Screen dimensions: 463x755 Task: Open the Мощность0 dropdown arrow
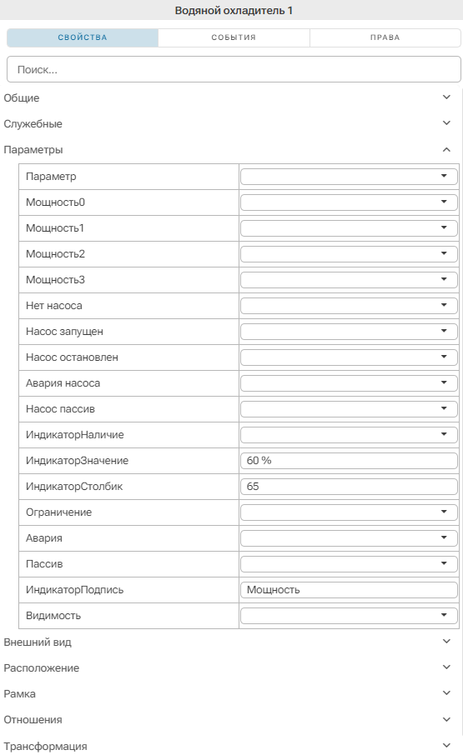[444, 202]
